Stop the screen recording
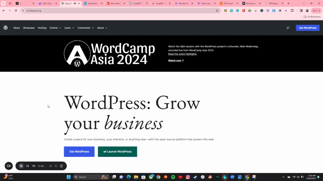 pos(21,166)
